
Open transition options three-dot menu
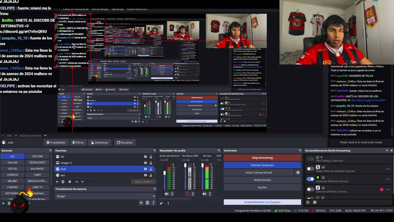pos(153,203)
